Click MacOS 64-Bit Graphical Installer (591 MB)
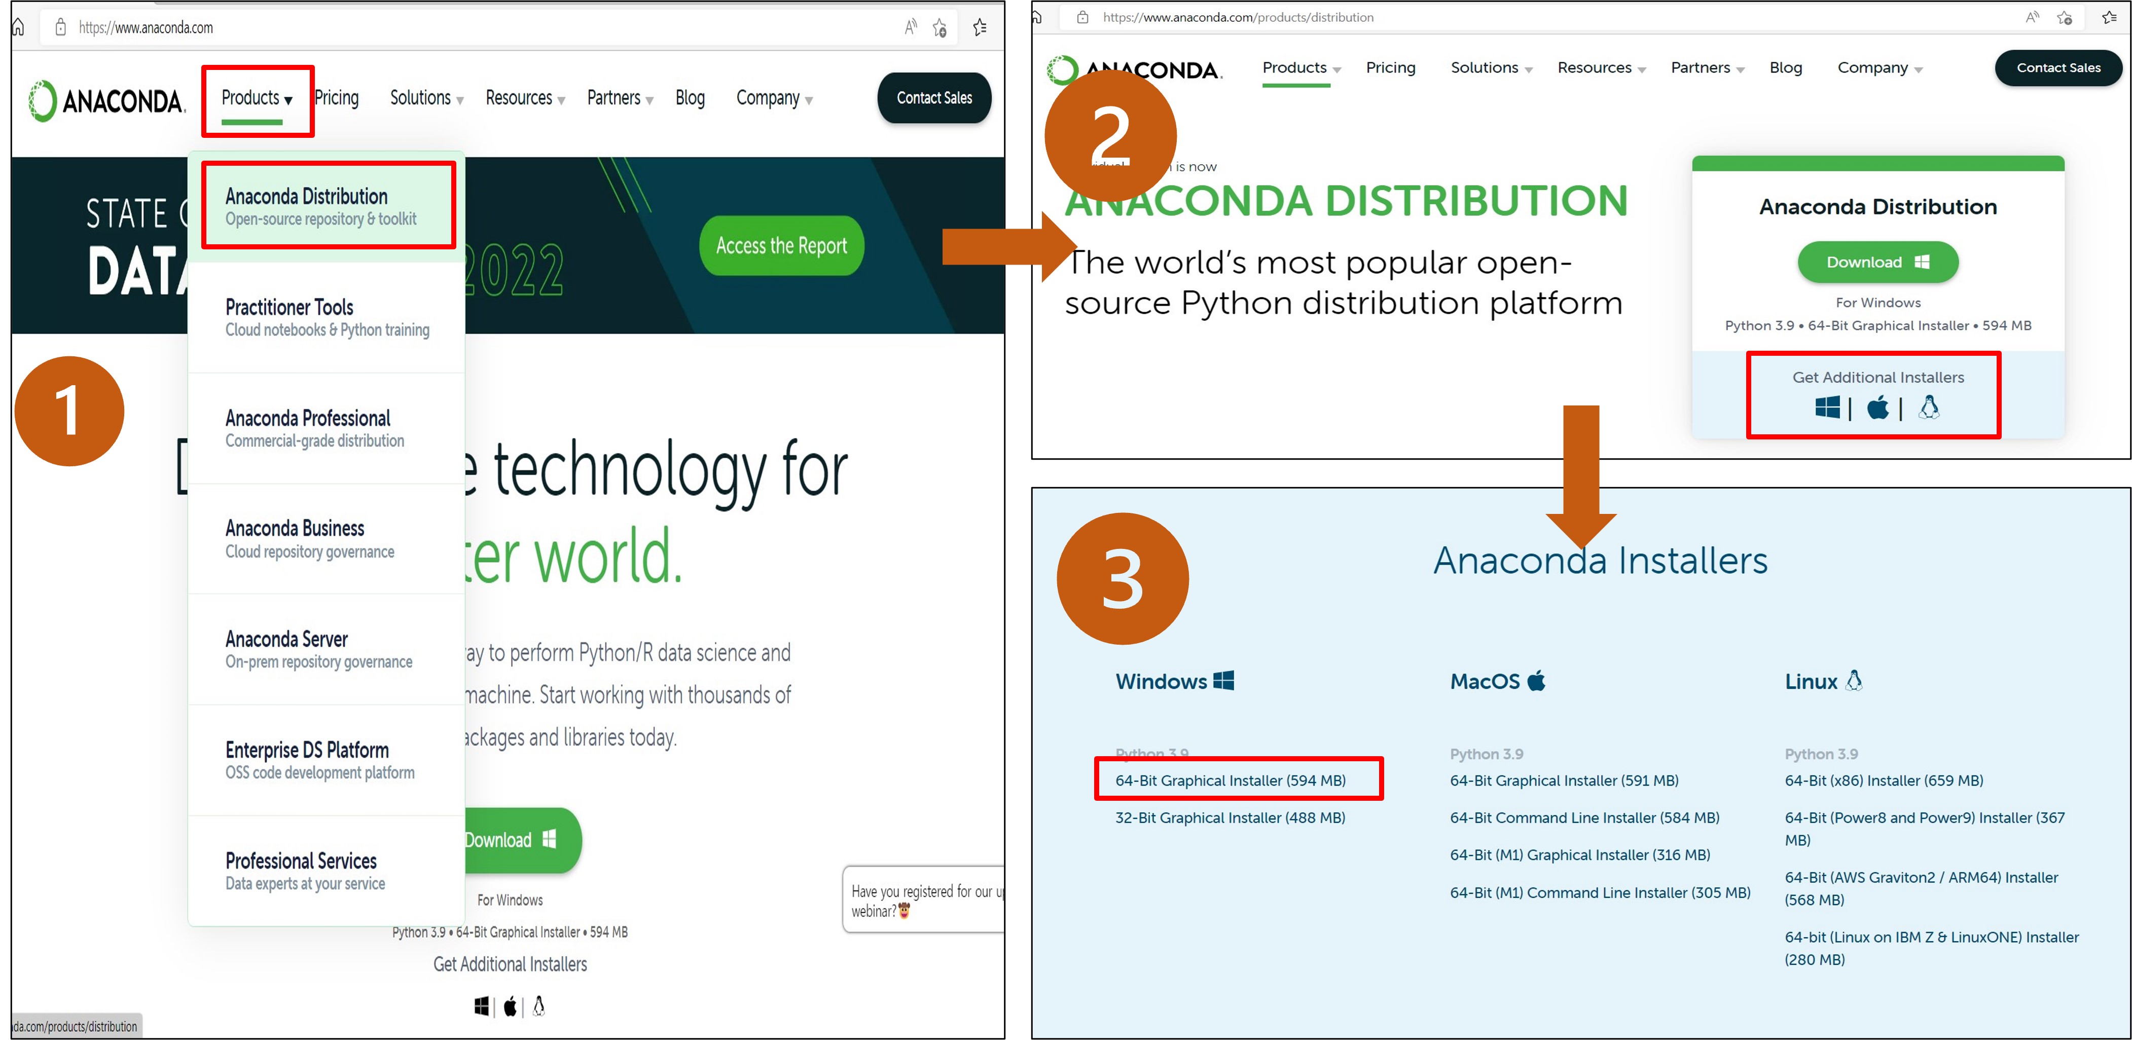Viewport: 2132px width, 1040px height. point(1564,780)
